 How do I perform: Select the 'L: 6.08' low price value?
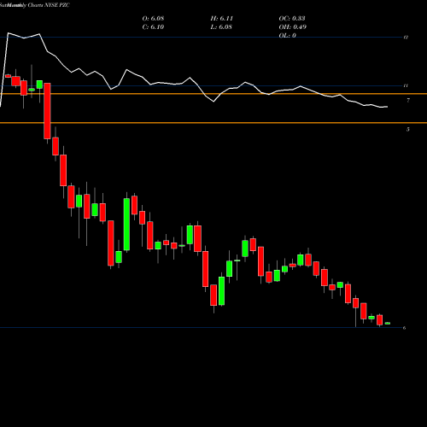tap(221, 27)
